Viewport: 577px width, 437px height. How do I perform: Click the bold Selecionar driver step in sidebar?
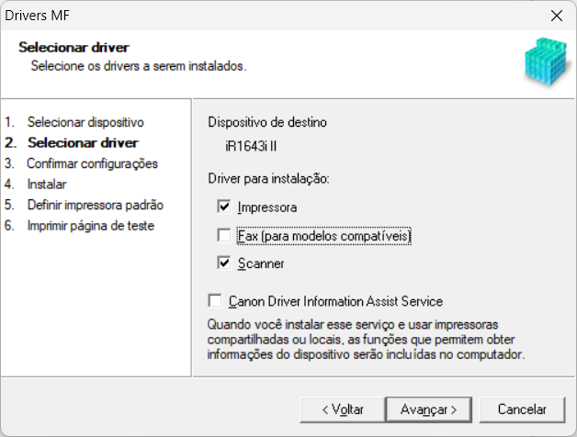click(83, 142)
